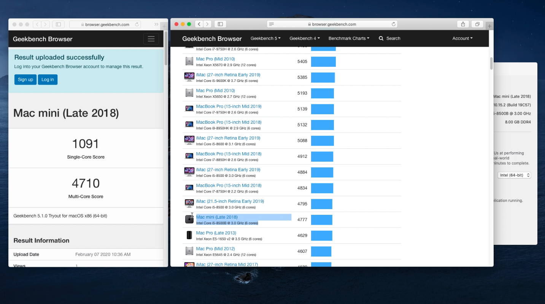Click Log in button
This screenshot has width=545, height=304.
(x=48, y=79)
